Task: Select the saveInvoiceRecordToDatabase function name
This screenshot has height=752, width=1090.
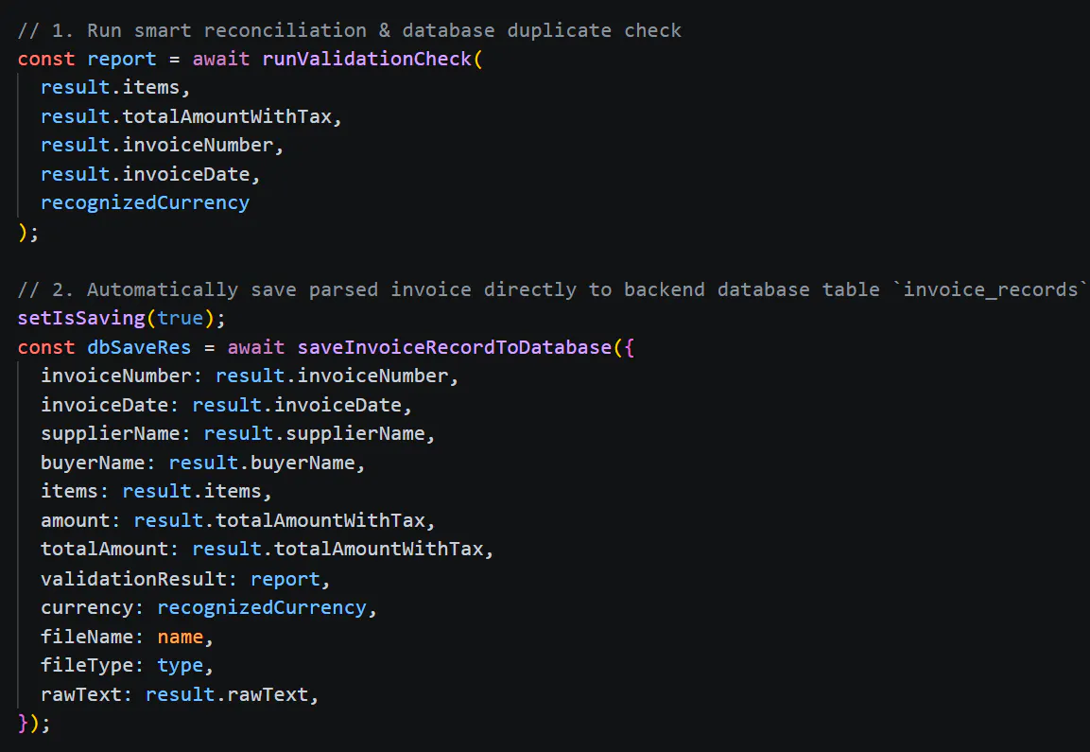Action: pos(455,347)
